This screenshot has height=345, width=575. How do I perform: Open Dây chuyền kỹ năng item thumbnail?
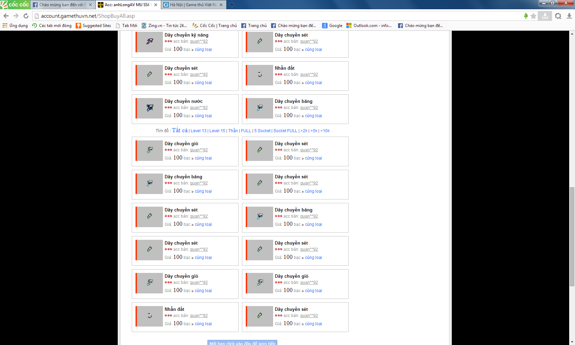[150, 42]
